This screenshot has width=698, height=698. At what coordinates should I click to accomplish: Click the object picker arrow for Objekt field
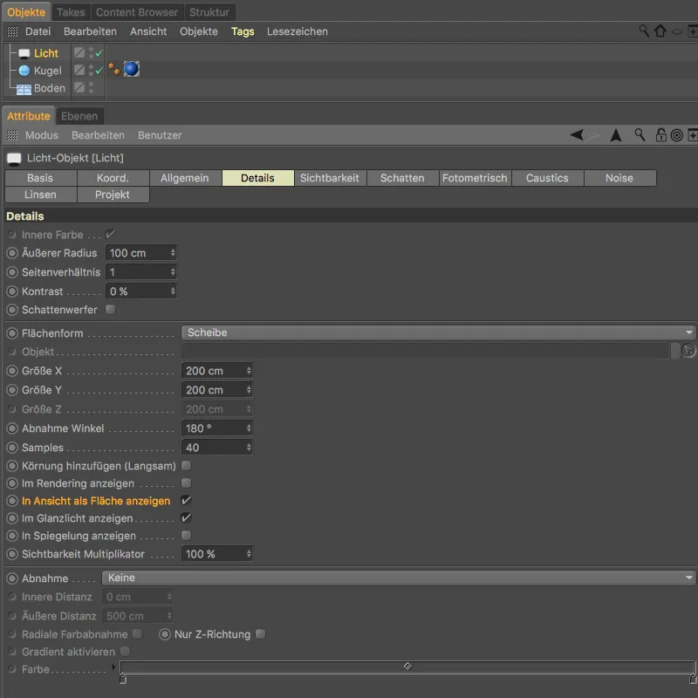coord(688,351)
